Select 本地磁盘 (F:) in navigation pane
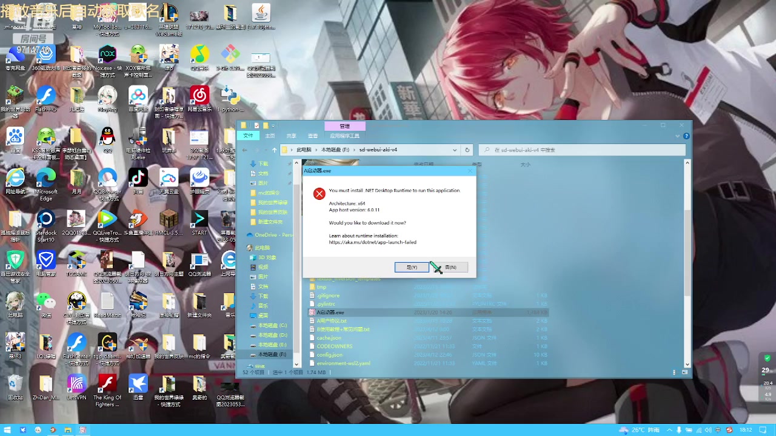The height and width of the screenshot is (436, 776). pyautogui.click(x=269, y=354)
